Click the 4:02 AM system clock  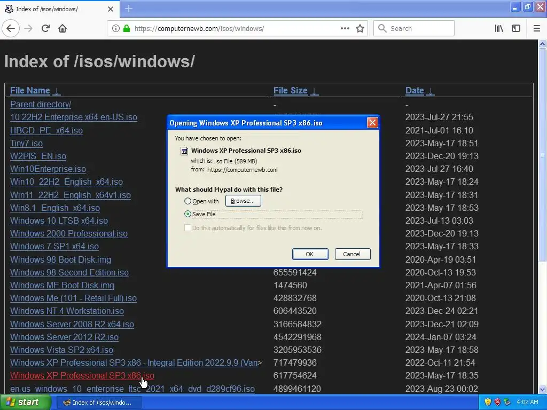coord(527,403)
